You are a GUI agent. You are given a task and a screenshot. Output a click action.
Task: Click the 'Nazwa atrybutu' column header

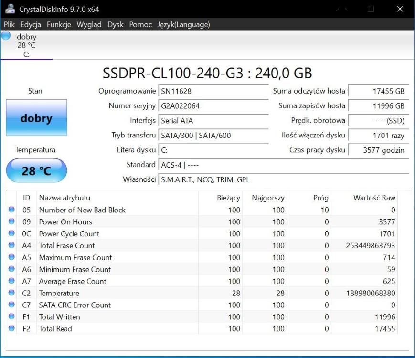[64, 198]
